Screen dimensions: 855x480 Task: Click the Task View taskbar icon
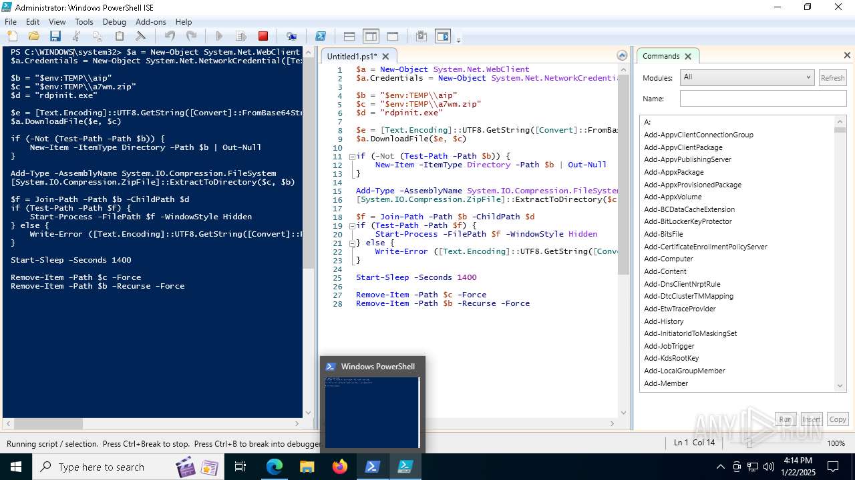(240, 467)
